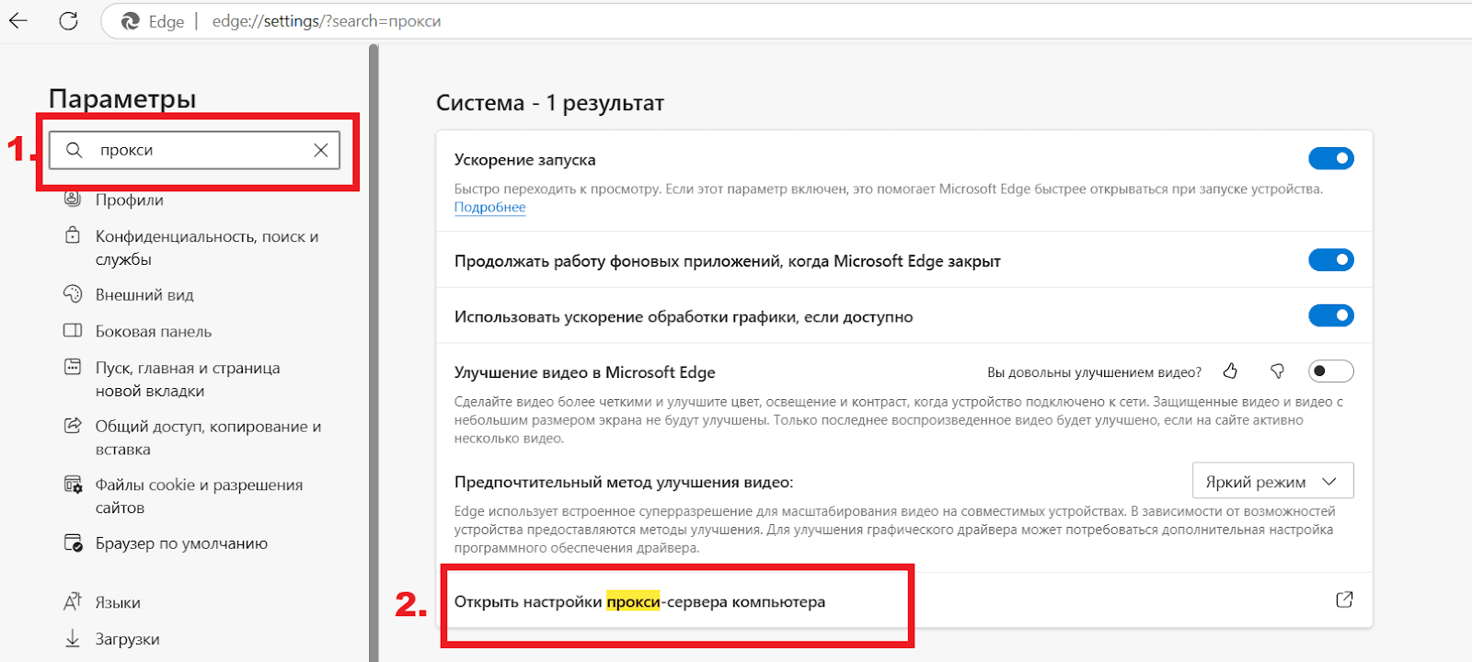Open Пуск, главная и страница новой вкладки
1472x662 pixels.
(188, 379)
